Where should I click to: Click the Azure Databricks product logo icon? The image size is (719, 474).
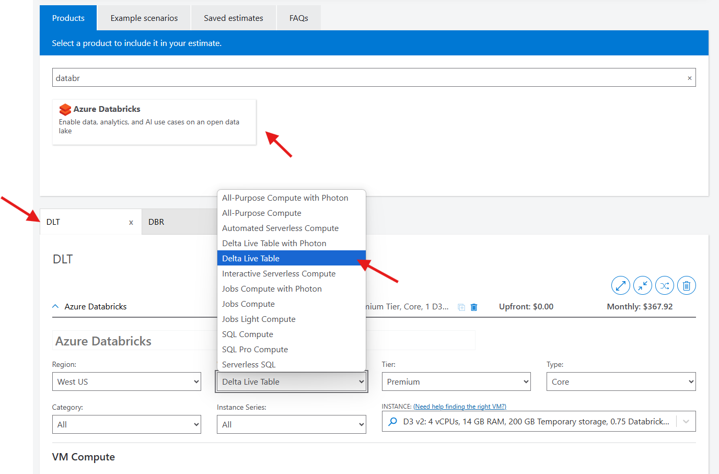[x=65, y=109]
